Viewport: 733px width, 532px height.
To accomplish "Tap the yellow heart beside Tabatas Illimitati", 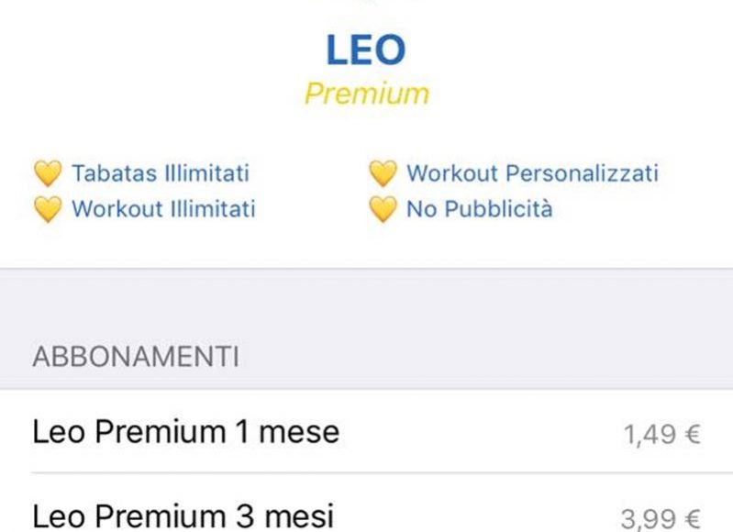I will point(48,173).
